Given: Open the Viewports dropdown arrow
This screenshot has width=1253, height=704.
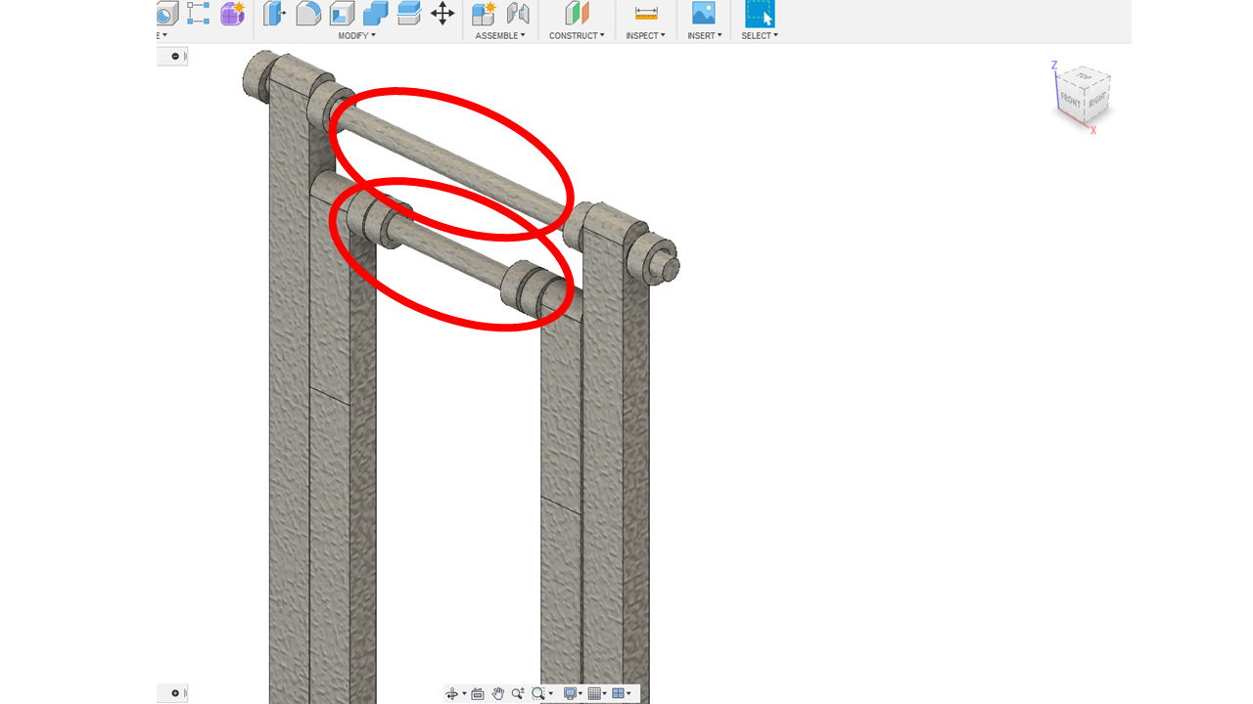Looking at the screenshot, I should [628, 694].
